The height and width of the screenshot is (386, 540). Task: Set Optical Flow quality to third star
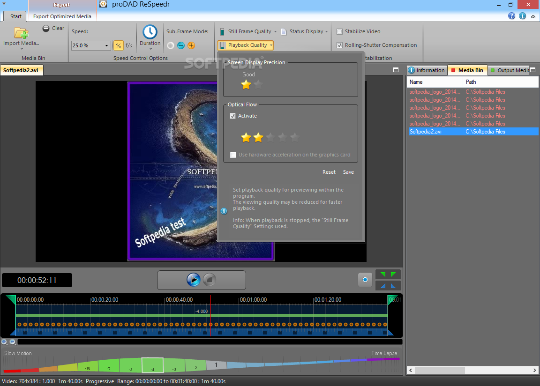tap(270, 138)
